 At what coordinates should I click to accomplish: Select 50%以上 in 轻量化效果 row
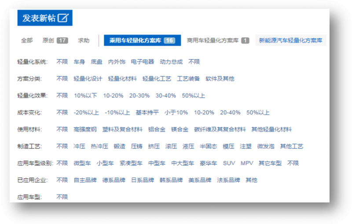[193, 95]
